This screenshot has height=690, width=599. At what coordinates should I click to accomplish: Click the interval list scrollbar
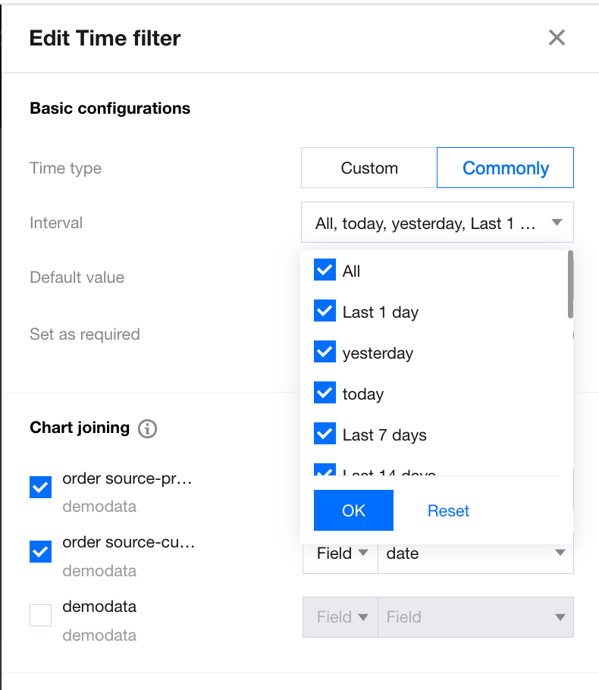[570, 284]
